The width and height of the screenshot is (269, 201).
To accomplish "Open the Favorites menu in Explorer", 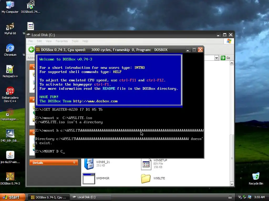I will coord(61,41).
